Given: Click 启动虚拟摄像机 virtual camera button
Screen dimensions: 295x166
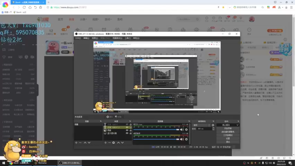Looking at the screenshot, I should tap(228, 132).
